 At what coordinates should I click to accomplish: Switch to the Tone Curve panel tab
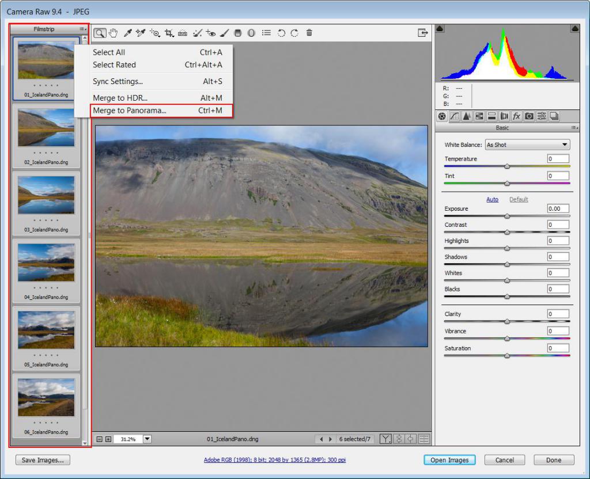click(x=455, y=116)
